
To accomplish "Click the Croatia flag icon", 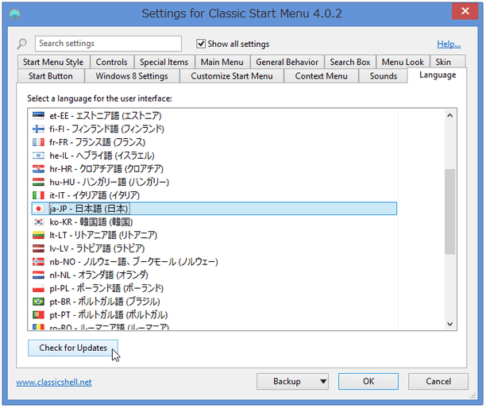I will 38,169.
